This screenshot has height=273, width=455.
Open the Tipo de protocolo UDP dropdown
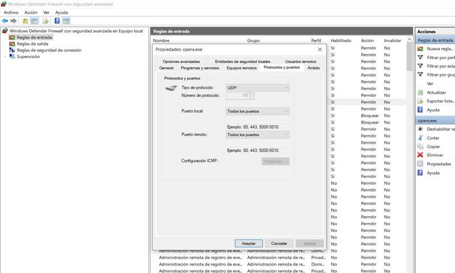tap(258, 88)
